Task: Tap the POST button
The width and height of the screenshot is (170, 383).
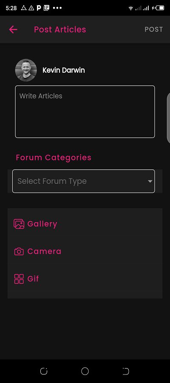Action: 154,29
